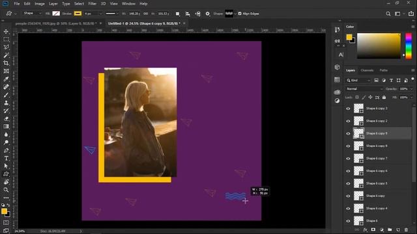Select the Clone Stamp tool
The height and width of the screenshot is (234, 417).
point(6,103)
